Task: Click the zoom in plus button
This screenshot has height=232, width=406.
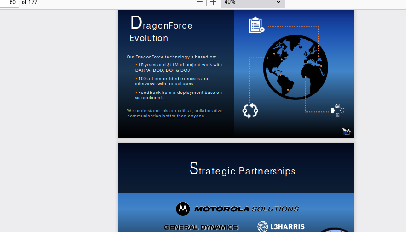Action: 213,3
